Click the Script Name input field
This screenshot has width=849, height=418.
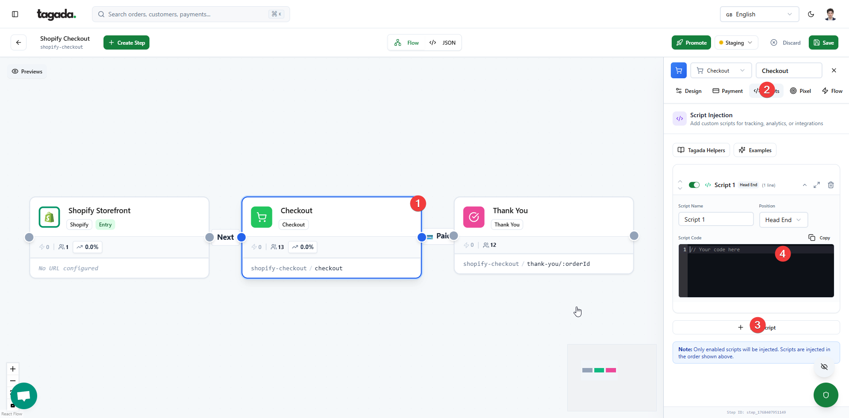(715, 220)
